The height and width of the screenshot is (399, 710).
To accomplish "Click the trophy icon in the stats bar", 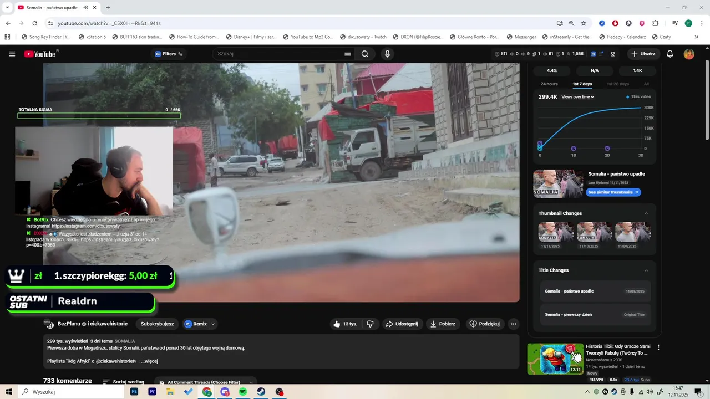I will (x=613, y=54).
